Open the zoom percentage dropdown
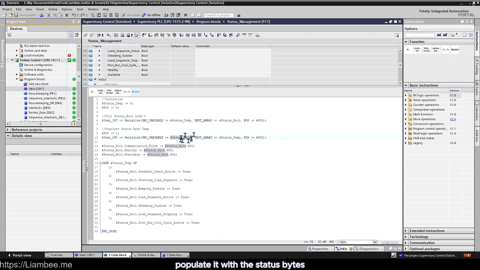The image size is (480, 270). (x=375, y=242)
